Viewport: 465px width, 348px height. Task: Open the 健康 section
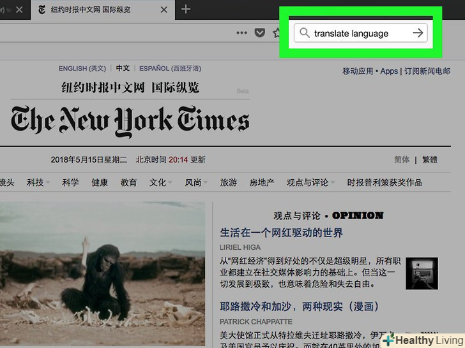point(100,182)
